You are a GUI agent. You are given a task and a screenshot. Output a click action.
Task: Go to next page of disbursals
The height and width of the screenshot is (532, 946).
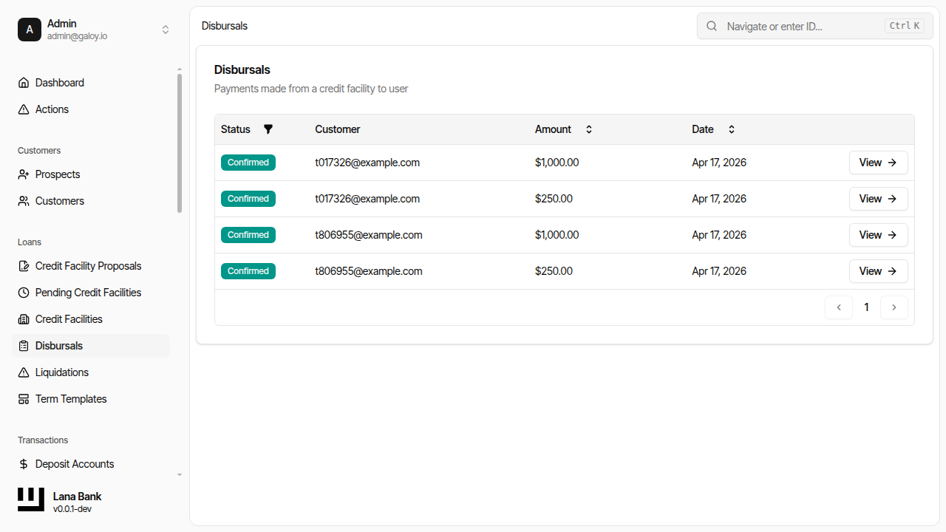[894, 307]
